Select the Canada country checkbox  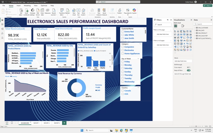coord(122,91)
